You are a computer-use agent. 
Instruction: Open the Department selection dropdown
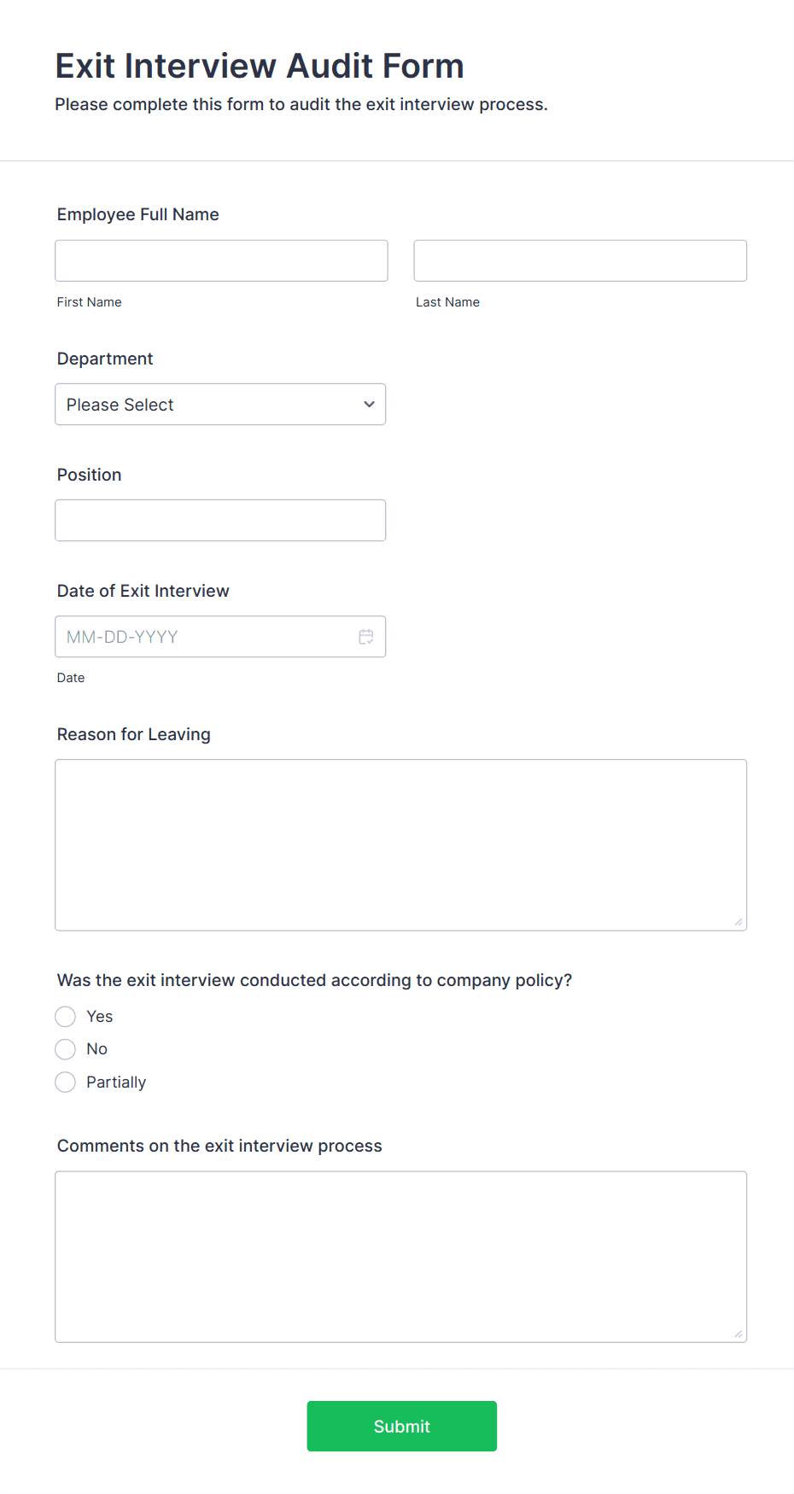coord(220,404)
